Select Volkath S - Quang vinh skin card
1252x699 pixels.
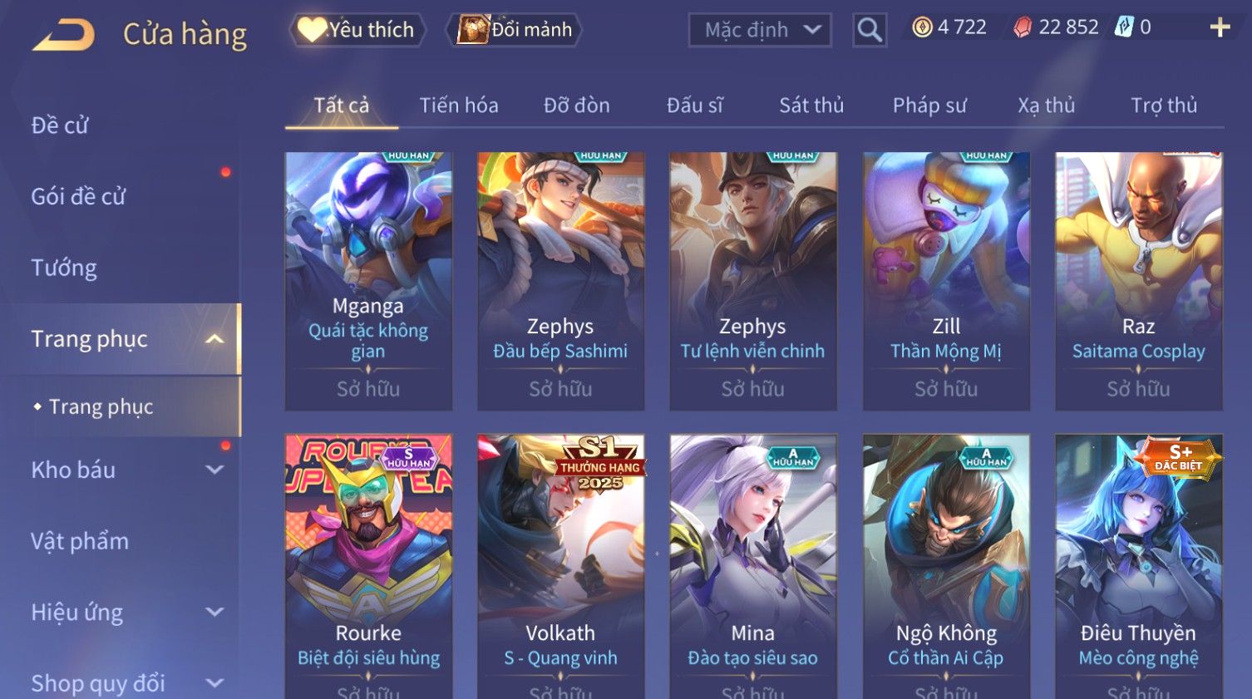pyautogui.click(x=560, y=566)
